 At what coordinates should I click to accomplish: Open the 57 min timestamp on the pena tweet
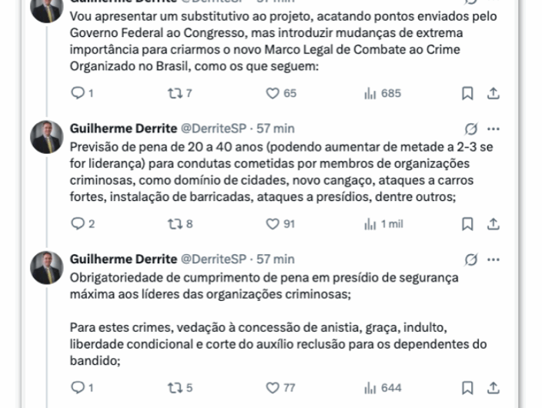(276, 129)
